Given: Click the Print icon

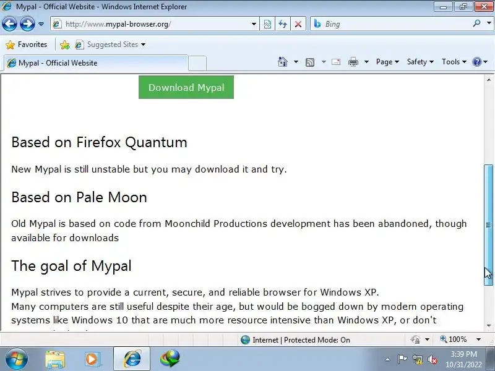Looking at the screenshot, I should [353, 62].
